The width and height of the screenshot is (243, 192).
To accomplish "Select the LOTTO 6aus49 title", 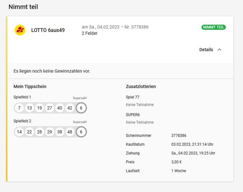I will click(x=48, y=30).
